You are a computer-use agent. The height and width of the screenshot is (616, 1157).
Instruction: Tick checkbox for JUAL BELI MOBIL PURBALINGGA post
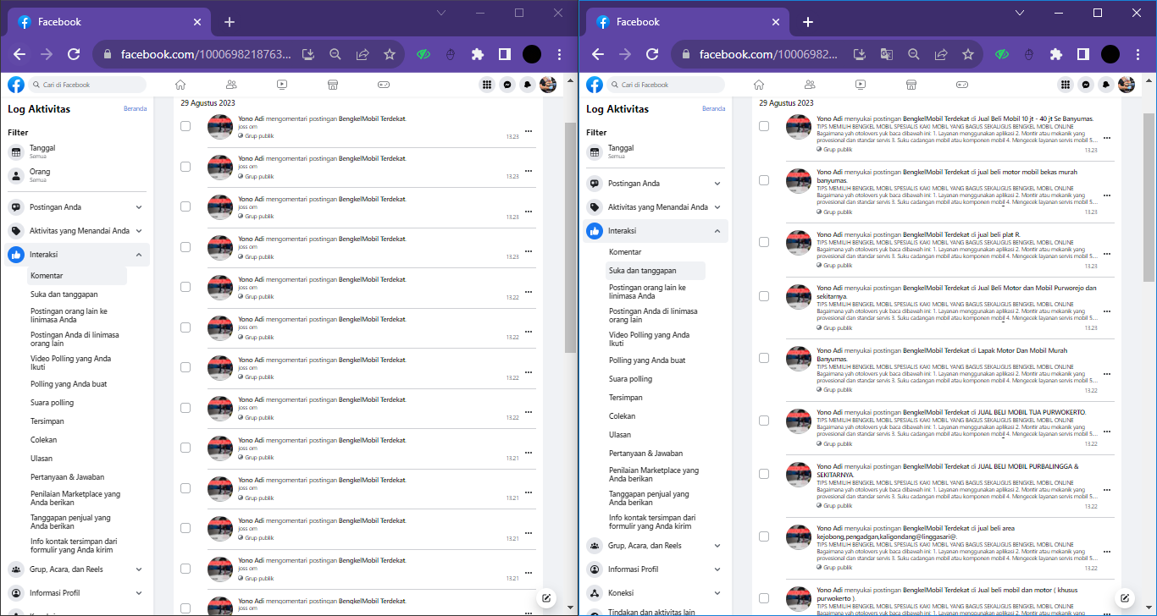[x=764, y=475]
